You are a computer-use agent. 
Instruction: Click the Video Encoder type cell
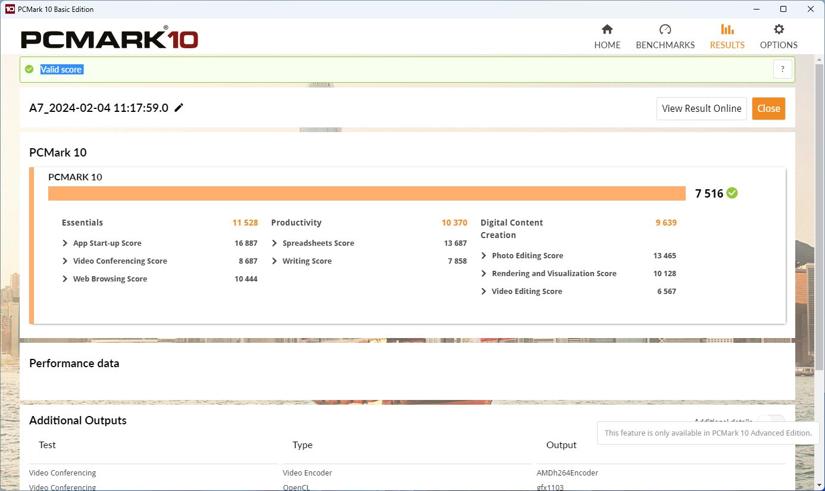[x=307, y=473]
